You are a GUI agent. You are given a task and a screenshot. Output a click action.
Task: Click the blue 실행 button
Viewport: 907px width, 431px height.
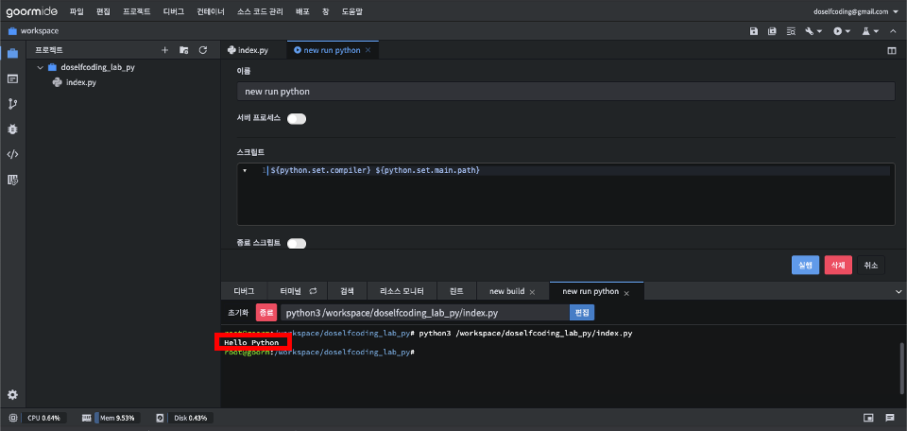click(805, 265)
